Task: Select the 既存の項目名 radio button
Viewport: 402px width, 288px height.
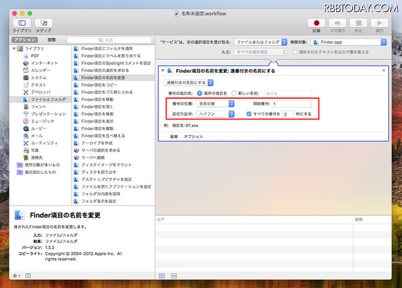Action: point(199,94)
